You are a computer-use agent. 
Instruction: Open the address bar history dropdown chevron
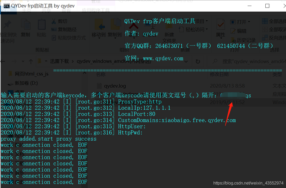click(x=186, y=62)
